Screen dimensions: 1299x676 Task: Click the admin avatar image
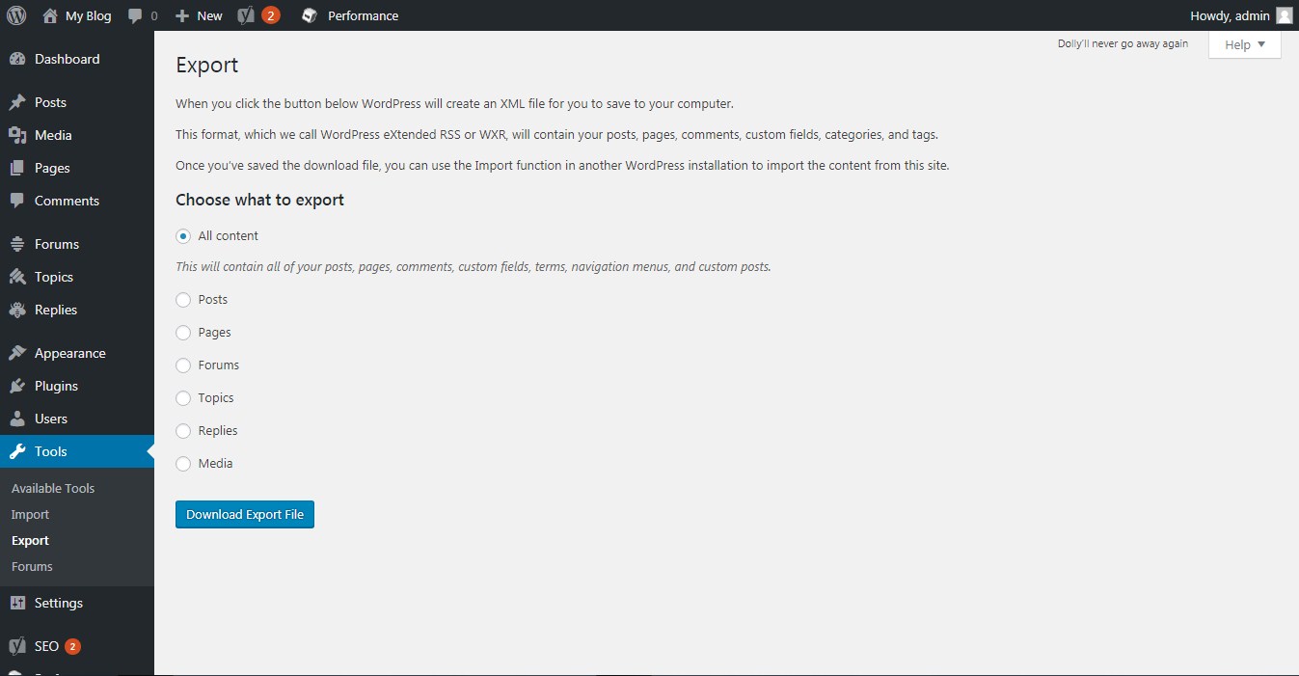point(1284,15)
